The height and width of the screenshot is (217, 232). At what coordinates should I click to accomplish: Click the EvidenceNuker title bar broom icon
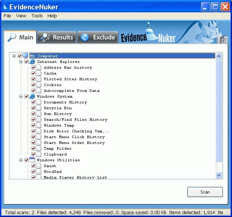point(5,7)
